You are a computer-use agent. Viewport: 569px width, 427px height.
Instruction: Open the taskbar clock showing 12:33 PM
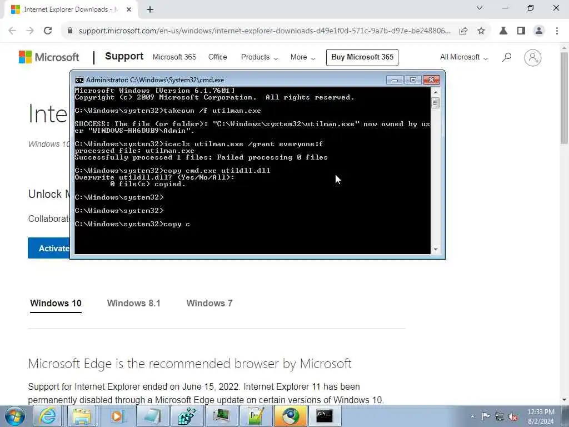coord(540,416)
